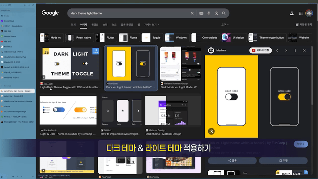The width and height of the screenshot is (318, 179).
Task: Select the 'React native' filter chip
Action: [79, 37]
